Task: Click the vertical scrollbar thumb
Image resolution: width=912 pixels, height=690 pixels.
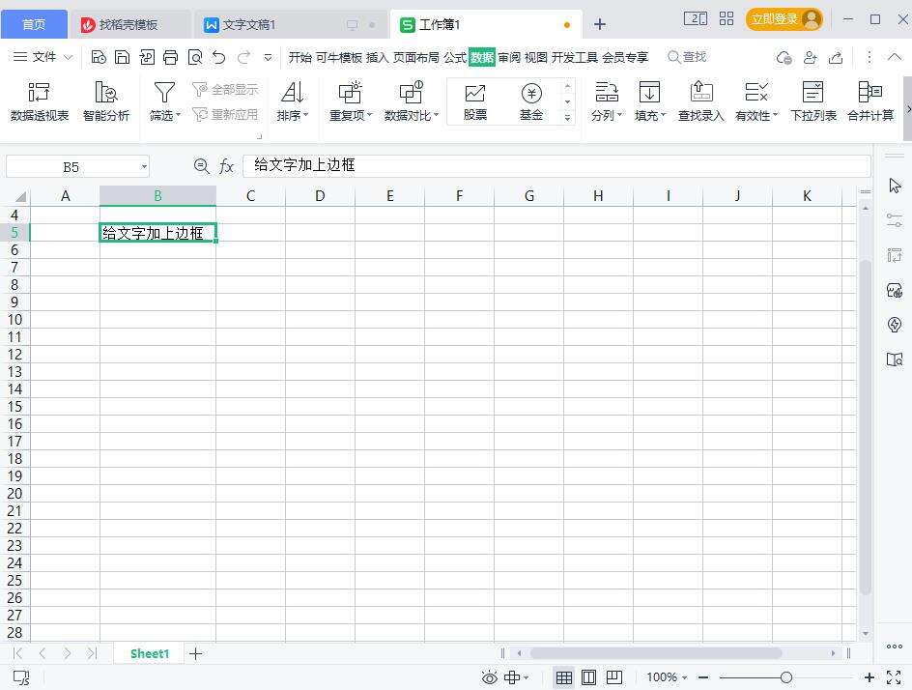Action: coord(866,427)
